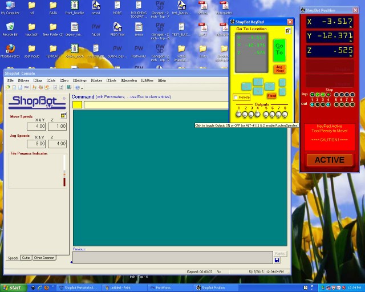Click the Fixed button in KeyPad
Viewport: 365px width, 292px height.
(271, 96)
